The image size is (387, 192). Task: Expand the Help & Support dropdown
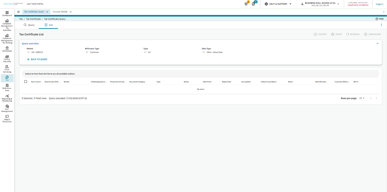[x=278, y=4]
